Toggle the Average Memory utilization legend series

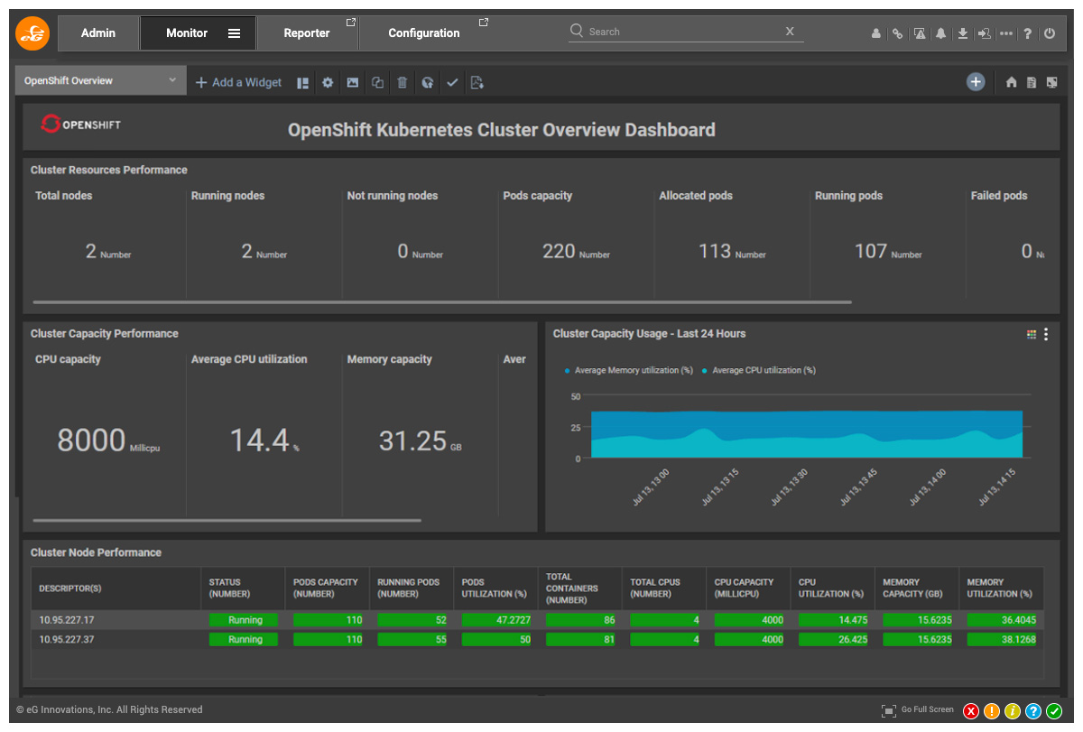[628, 370]
